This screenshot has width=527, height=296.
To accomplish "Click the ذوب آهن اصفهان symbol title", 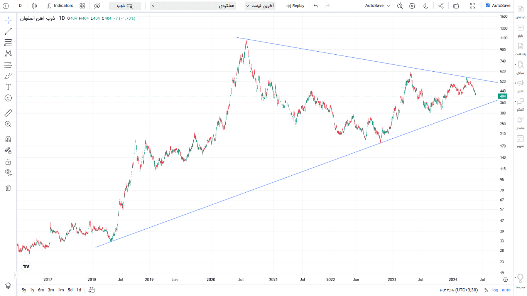I will tap(37, 18).
